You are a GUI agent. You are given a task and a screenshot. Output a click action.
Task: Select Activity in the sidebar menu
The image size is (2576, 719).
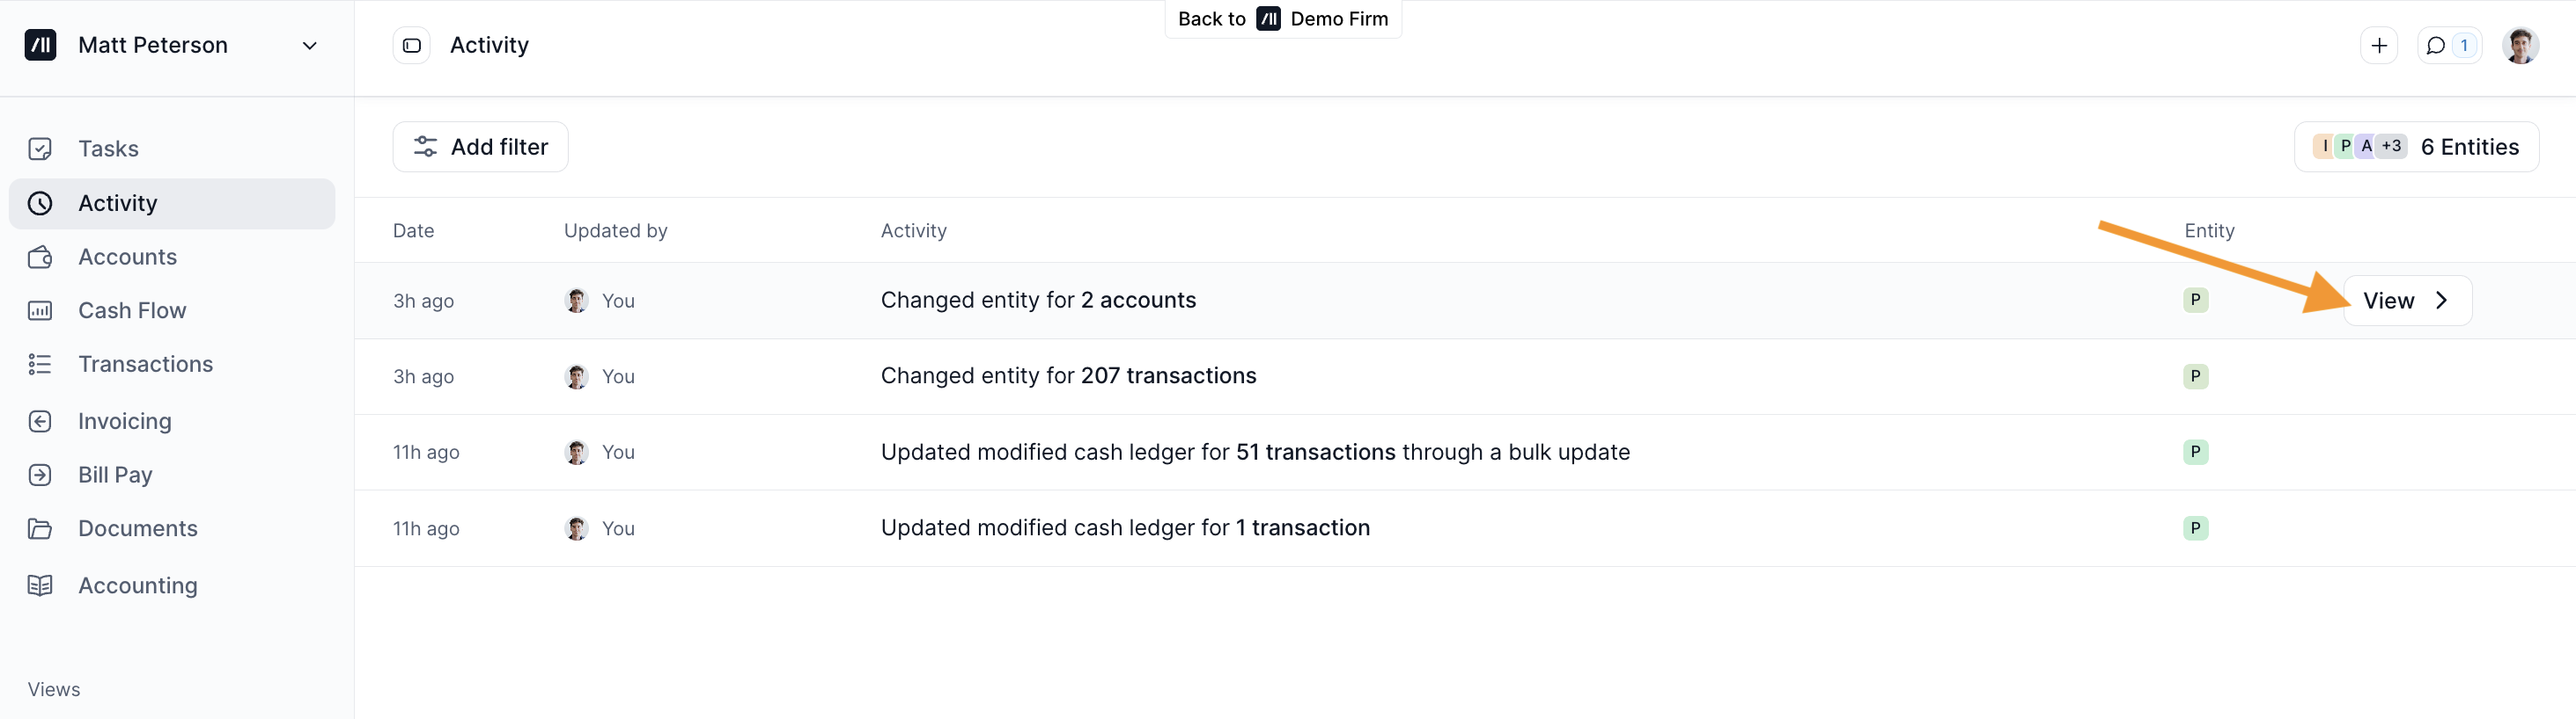118,204
